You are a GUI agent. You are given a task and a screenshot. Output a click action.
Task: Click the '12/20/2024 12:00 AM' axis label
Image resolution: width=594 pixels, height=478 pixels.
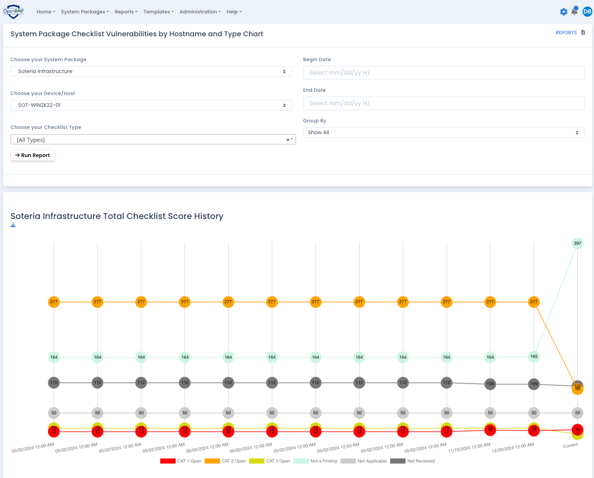513,448
